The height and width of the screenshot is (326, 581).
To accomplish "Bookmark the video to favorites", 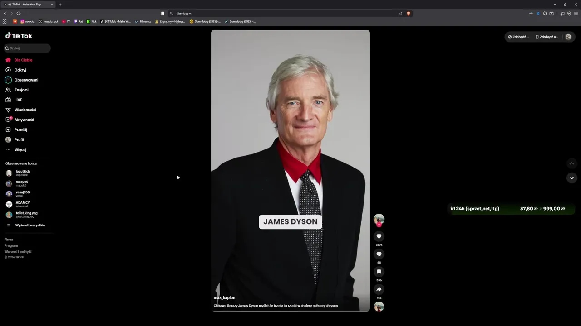I will pyautogui.click(x=379, y=272).
